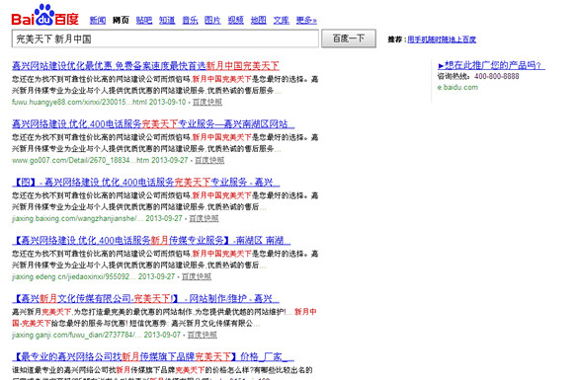Screen dimensions: 578x380
Task: Click the e.baidu.com URL text
Action: [x=457, y=87]
